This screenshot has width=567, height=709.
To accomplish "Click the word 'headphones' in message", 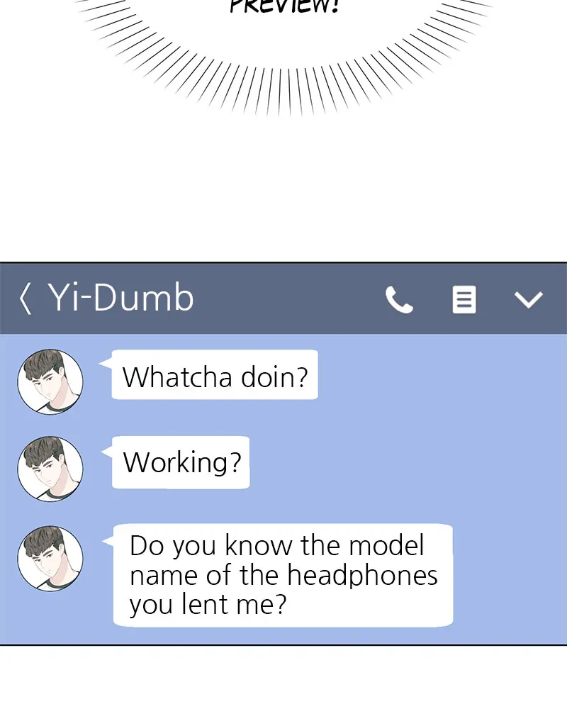I will coord(362,575).
